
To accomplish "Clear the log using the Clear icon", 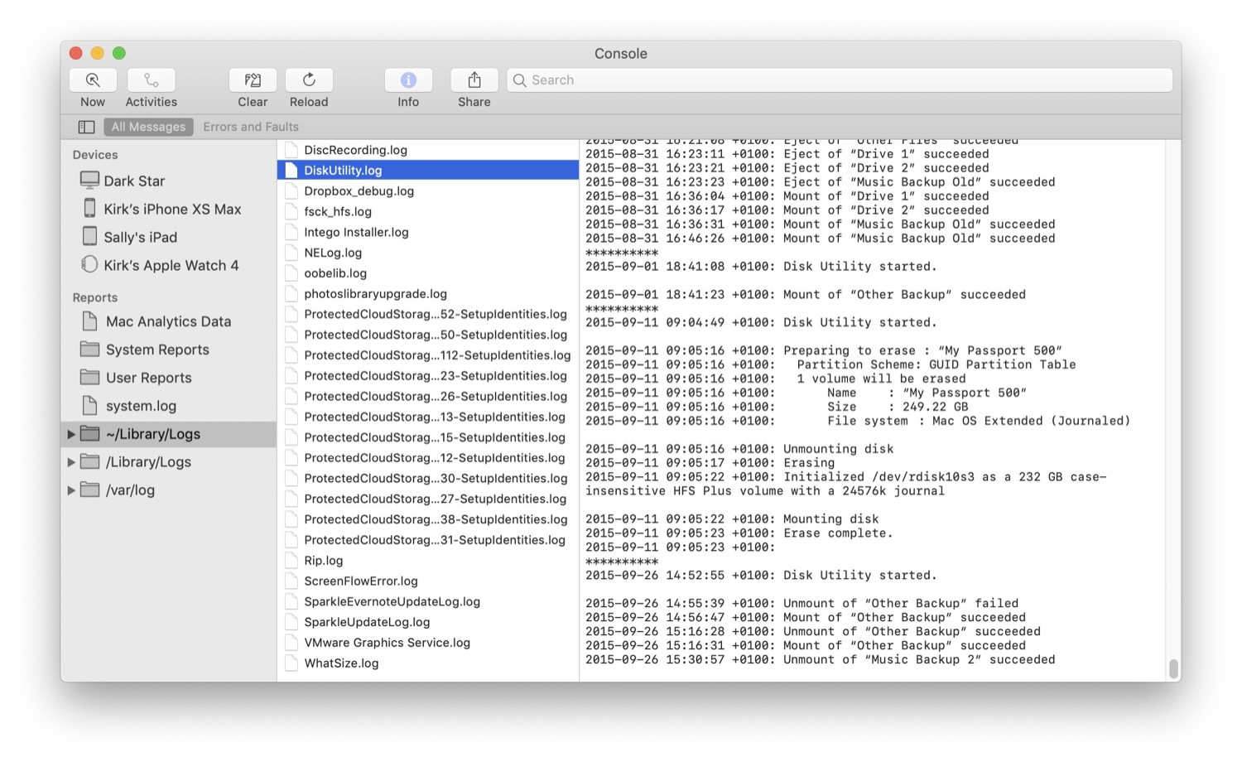I will click(253, 80).
